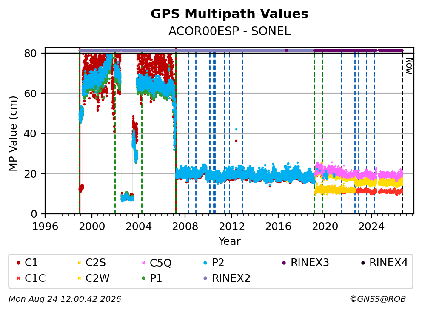The height and width of the screenshot is (312, 422).
Task: Click the 2020 tick label on Year axis
Action: tap(325, 227)
